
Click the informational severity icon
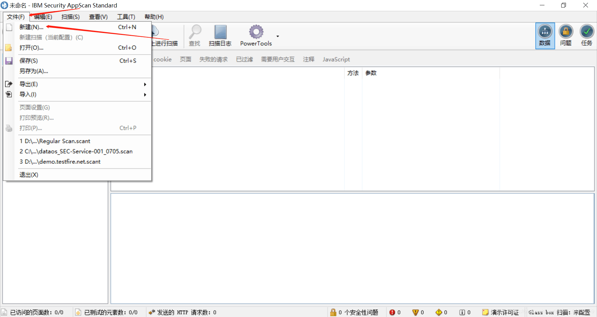(x=462, y=312)
